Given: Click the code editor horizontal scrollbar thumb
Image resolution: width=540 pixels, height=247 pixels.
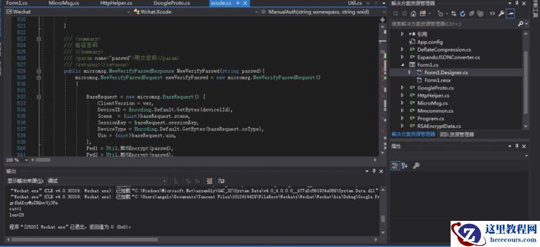Looking at the screenshot, I should 43,160.
